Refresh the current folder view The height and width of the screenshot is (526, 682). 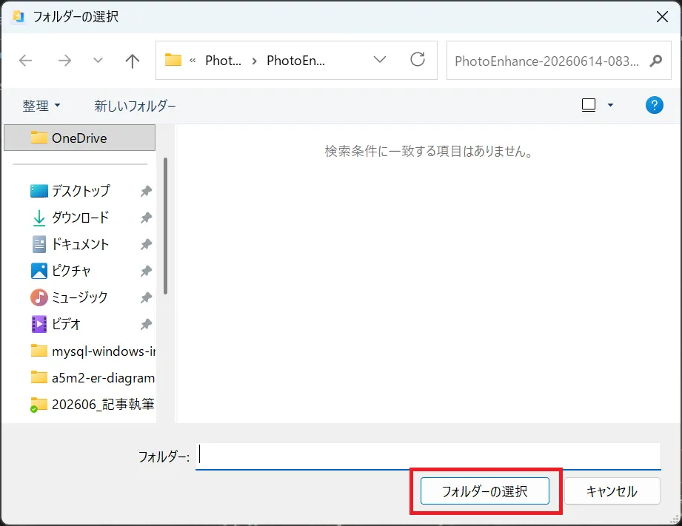418,60
